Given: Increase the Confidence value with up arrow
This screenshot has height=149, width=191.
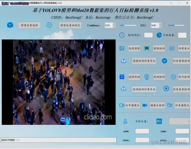Looking at the screenshot, I should (x=114, y=24).
